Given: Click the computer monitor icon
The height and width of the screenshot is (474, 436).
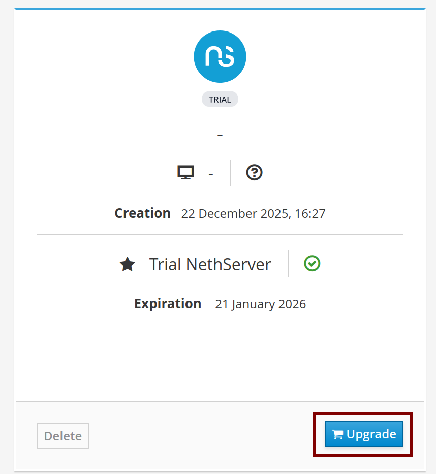Looking at the screenshot, I should [185, 173].
